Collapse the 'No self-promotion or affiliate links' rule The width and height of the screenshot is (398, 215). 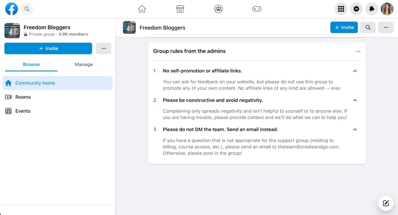[x=355, y=71]
